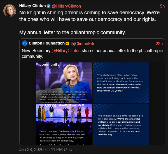Open the quoted tweet's 22h timestamp
This screenshot has height=154, width=168.
pyautogui.click(x=159, y=43)
